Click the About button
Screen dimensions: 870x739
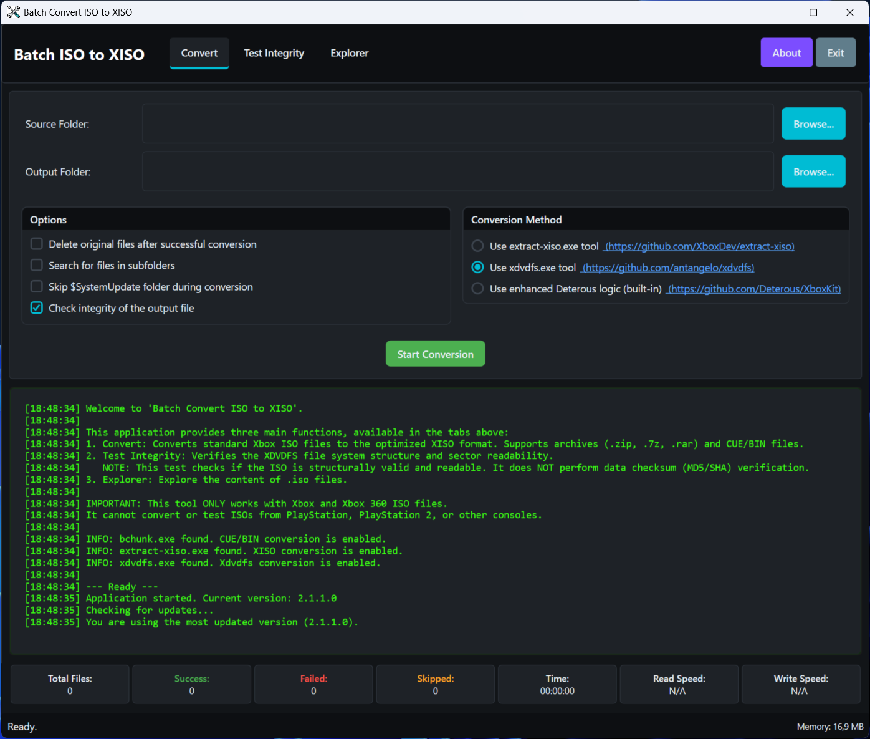(x=786, y=53)
